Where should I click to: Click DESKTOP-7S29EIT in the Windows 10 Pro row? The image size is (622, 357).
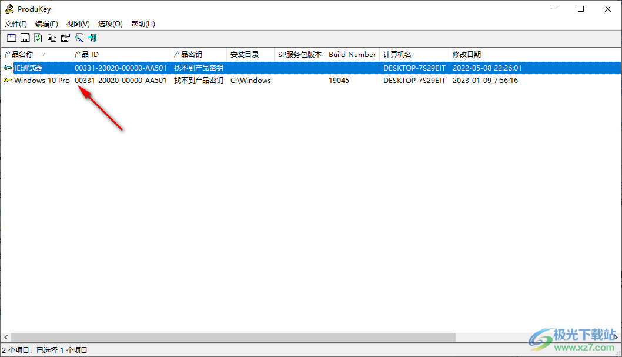[x=414, y=80]
